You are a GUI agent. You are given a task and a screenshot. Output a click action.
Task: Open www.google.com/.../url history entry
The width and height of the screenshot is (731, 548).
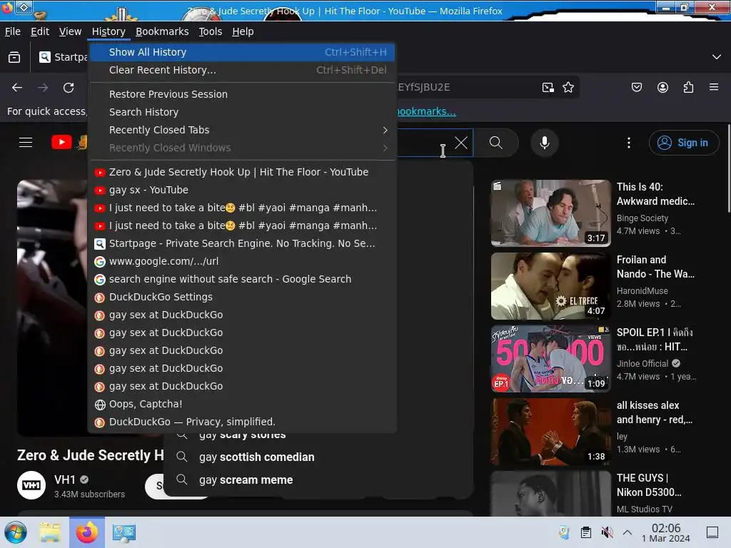243,261
